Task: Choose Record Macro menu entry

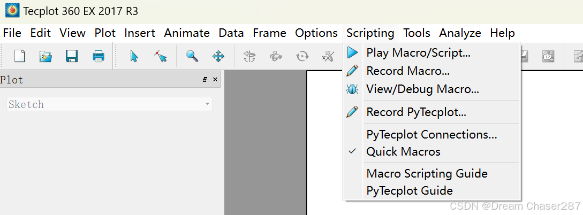Action: [x=431, y=71]
